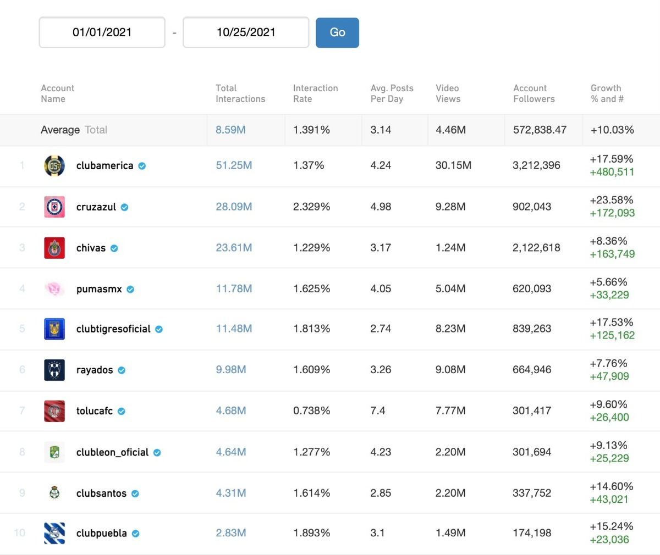The image size is (660, 555).
Task: Click rayados' 9.98M total interactions
Action: coord(231,370)
